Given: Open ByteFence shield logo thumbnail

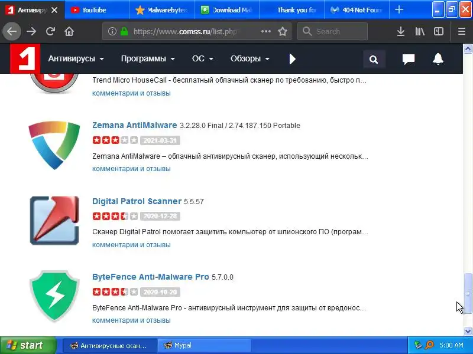Looking at the screenshot, I should [x=54, y=296].
